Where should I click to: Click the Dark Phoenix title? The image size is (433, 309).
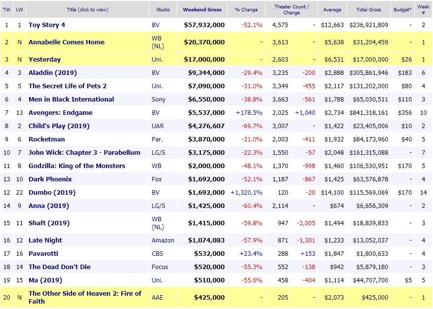(50, 179)
